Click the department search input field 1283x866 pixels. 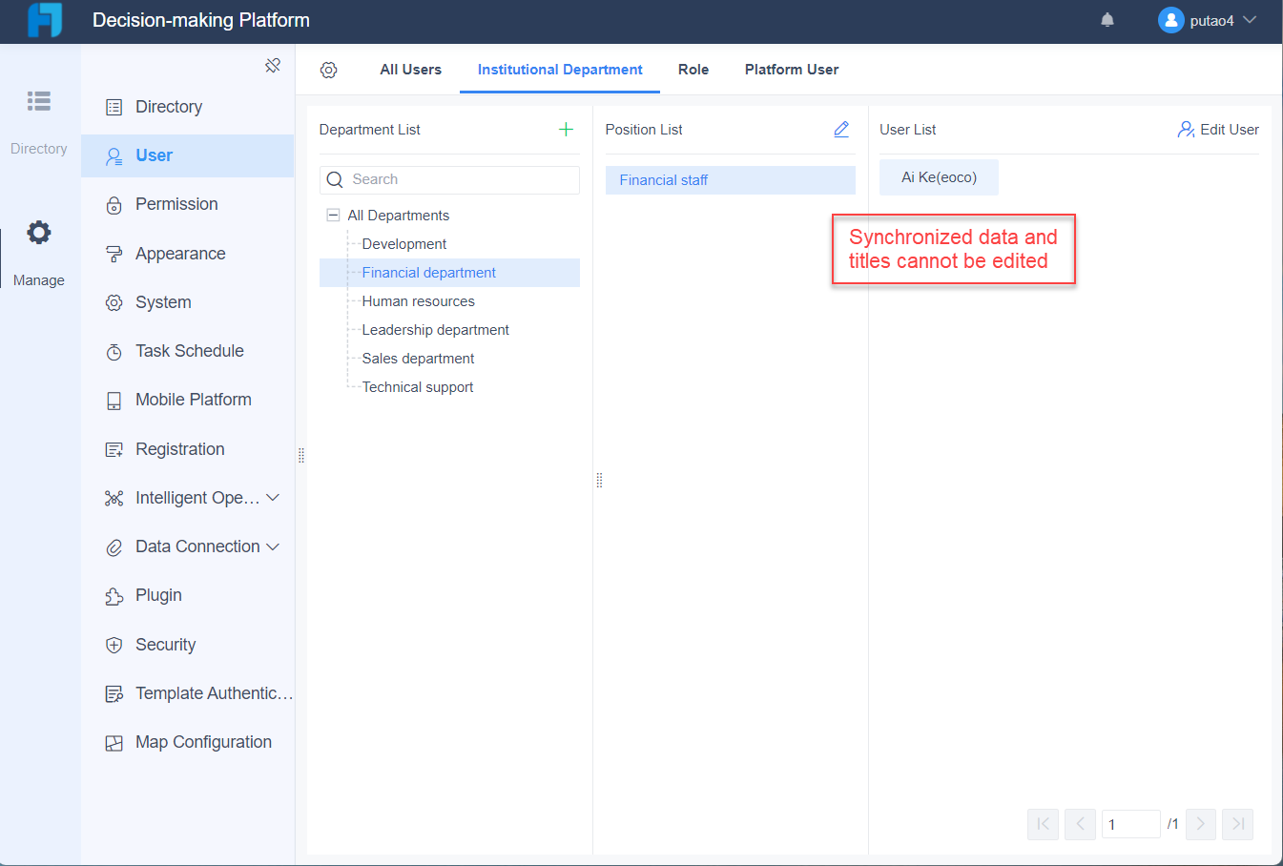click(x=449, y=179)
